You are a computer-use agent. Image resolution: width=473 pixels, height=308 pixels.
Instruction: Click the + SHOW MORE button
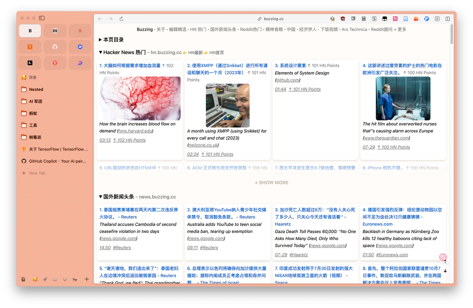(271, 182)
